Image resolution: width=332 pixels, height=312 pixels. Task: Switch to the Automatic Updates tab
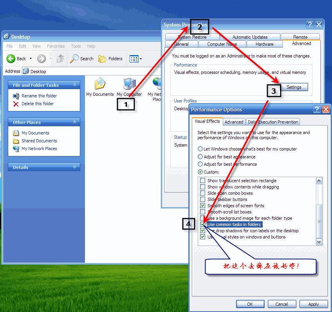coord(250,37)
